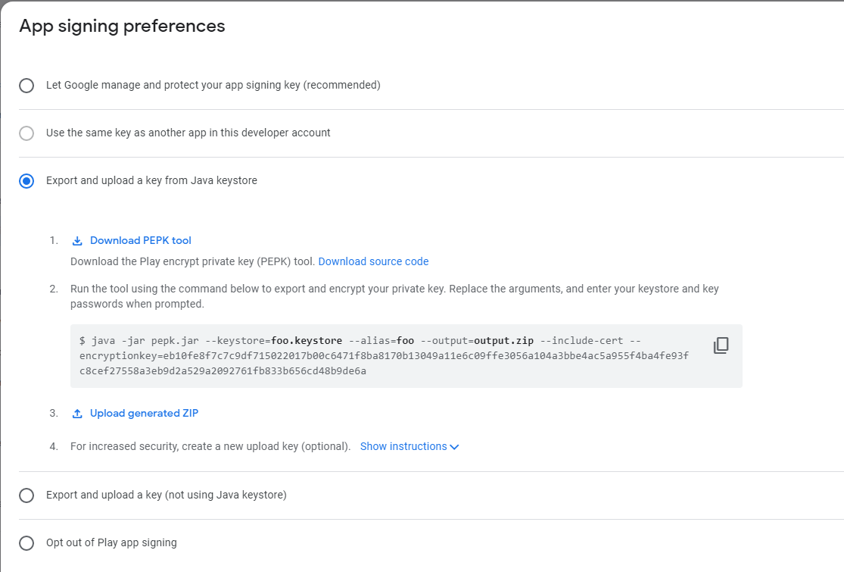Click the 'Let Google manage and protect' label

point(213,85)
